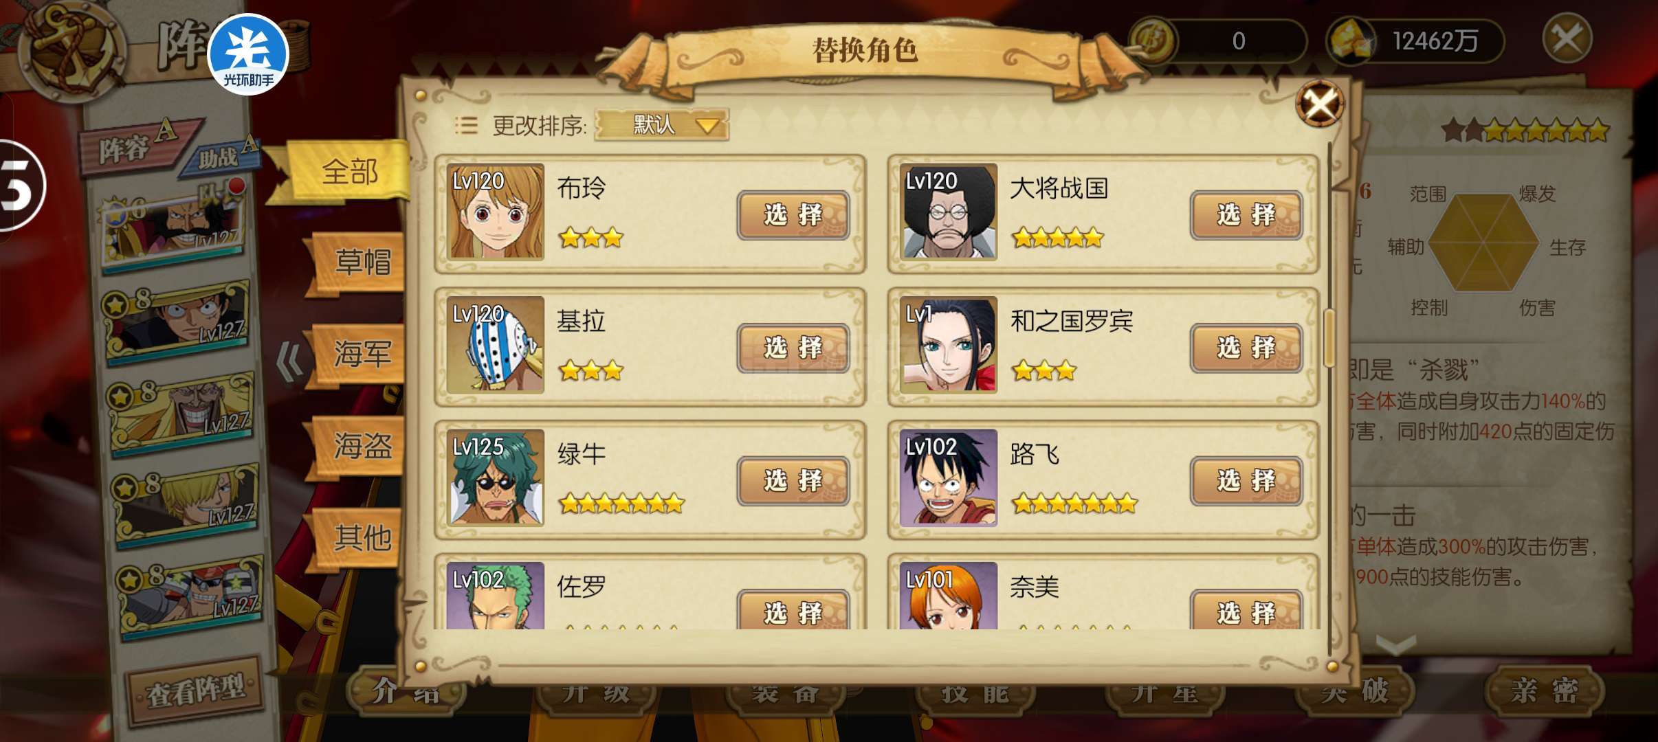Tap 绿牛 character portrait

[495, 477]
